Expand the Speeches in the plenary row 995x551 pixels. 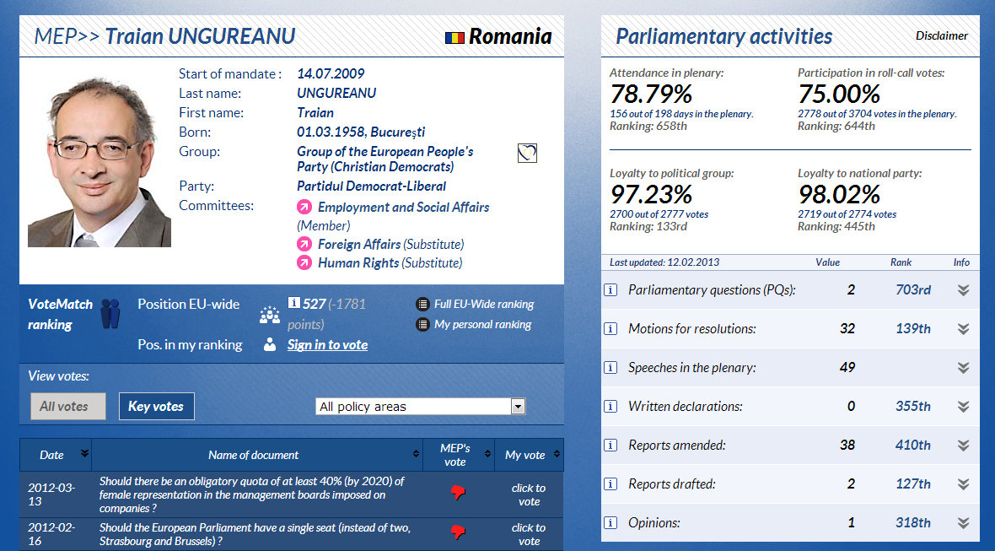[963, 368]
